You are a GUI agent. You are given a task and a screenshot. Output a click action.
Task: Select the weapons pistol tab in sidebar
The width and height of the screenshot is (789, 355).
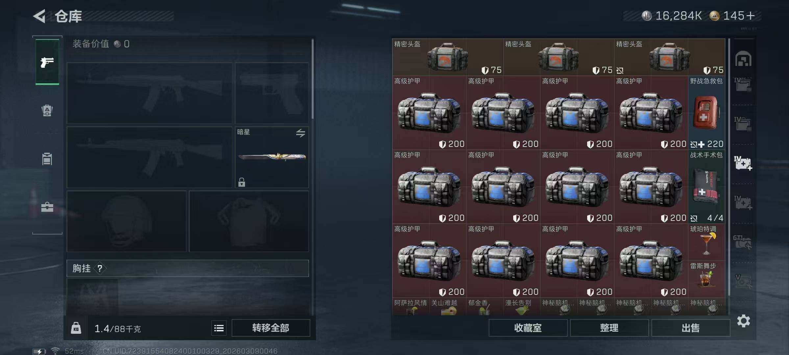click(47, 62)
